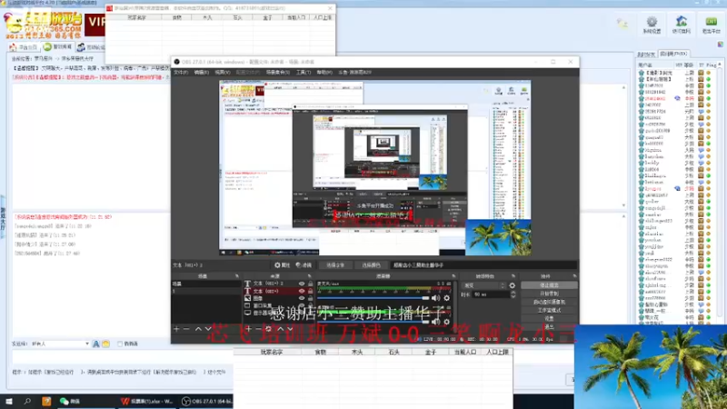Viewport: 727px width, 409px height.
Task: Pop out the scenes dock panel icon
Action: pos(237,276)
